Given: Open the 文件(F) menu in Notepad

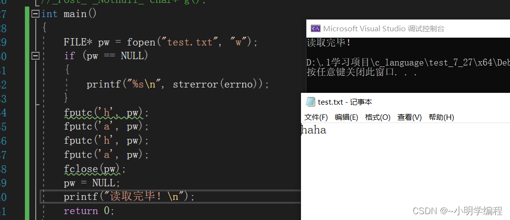Looking at the screenshot, I should point(316,117).
